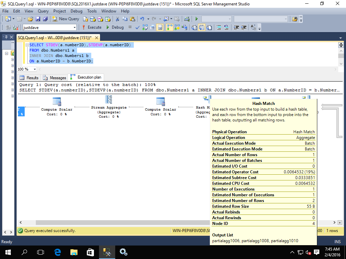Switch to the Messages tab
Screen dimensions: 346x259
pos(55,78)
